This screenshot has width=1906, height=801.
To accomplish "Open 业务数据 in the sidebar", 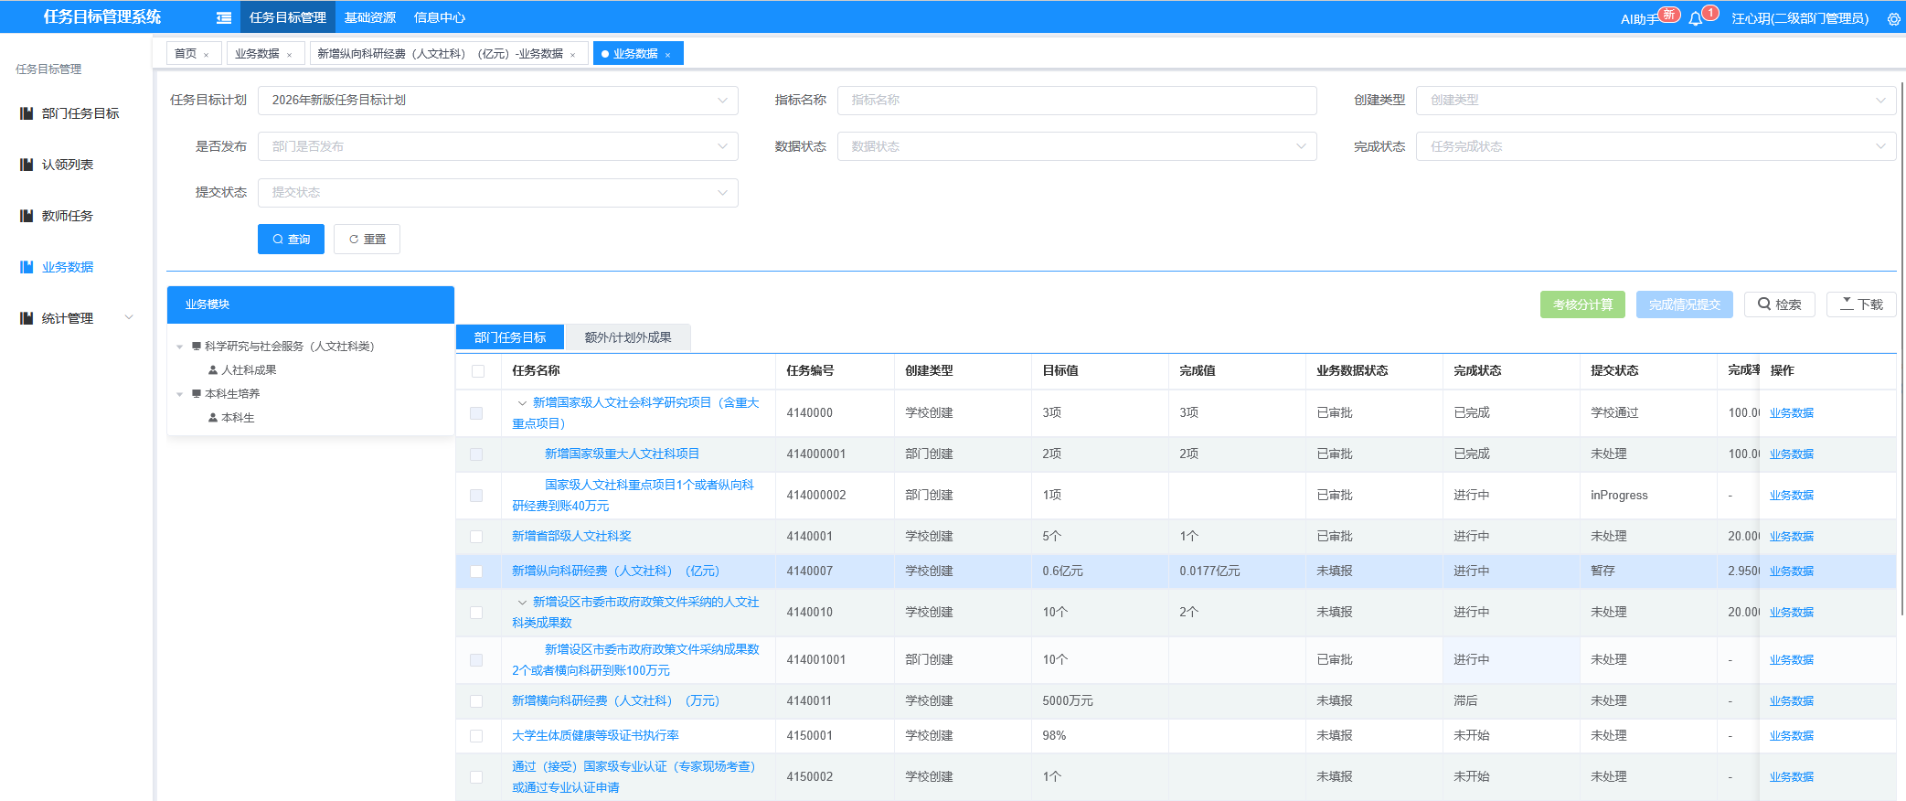I will [x=68, y=267].
